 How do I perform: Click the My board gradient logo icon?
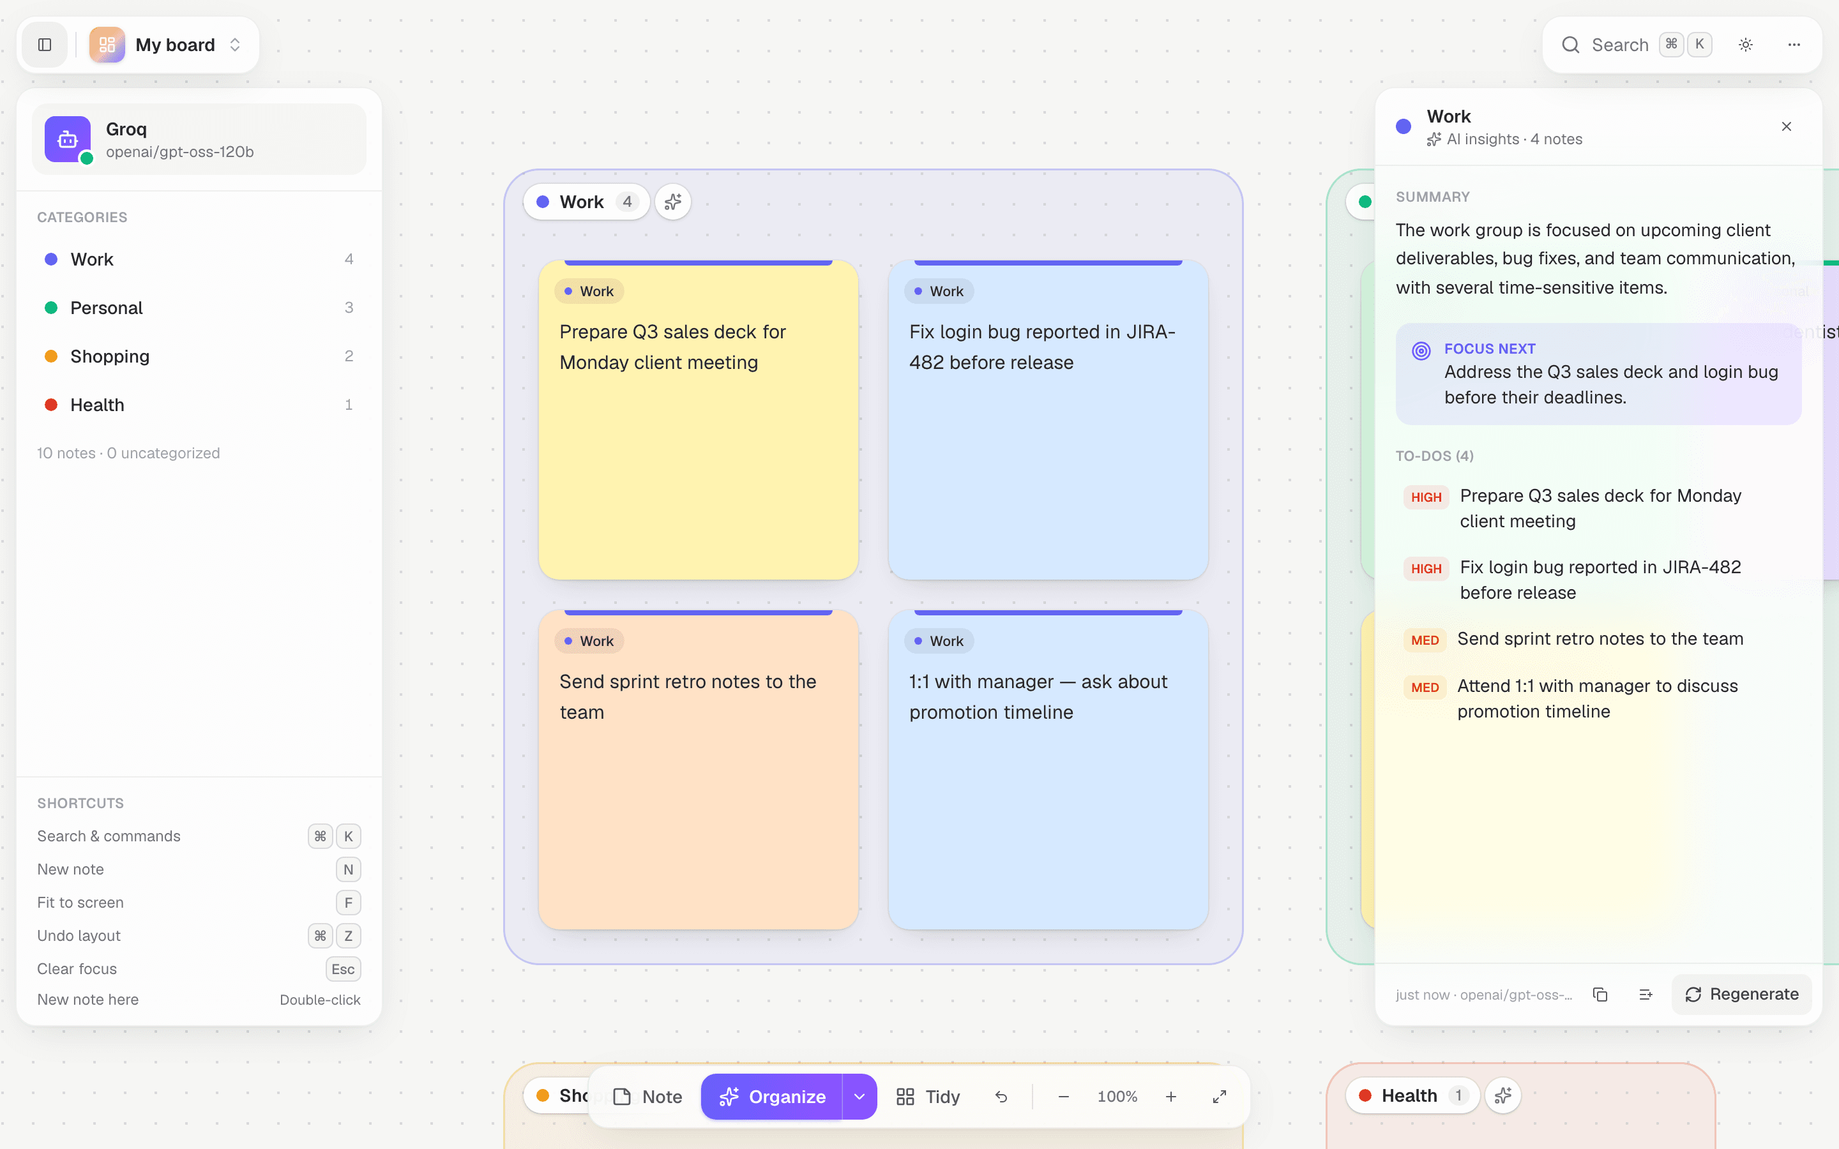coord(107,45)
